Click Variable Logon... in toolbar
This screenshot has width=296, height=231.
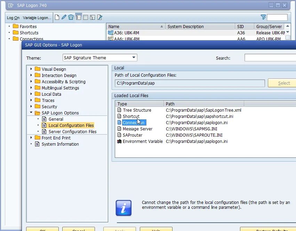[x=37, y=18]
